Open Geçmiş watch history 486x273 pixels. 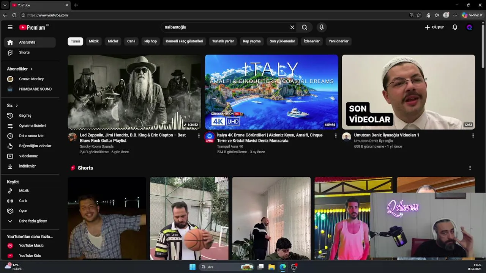point(30,116)
